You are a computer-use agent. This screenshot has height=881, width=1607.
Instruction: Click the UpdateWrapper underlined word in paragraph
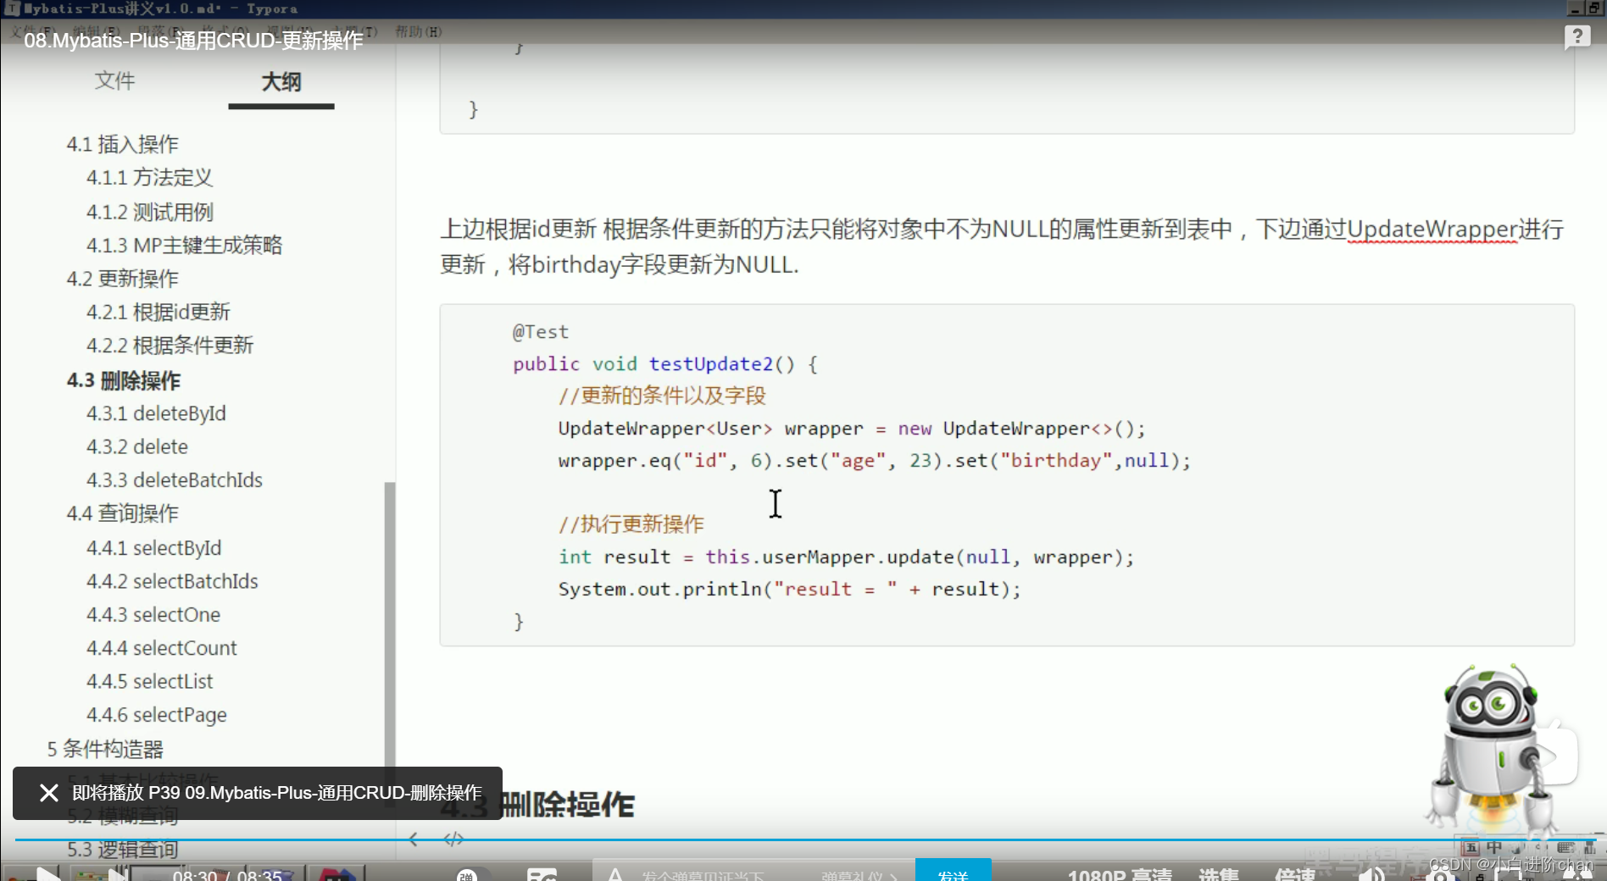click(x=1432, y=230)
